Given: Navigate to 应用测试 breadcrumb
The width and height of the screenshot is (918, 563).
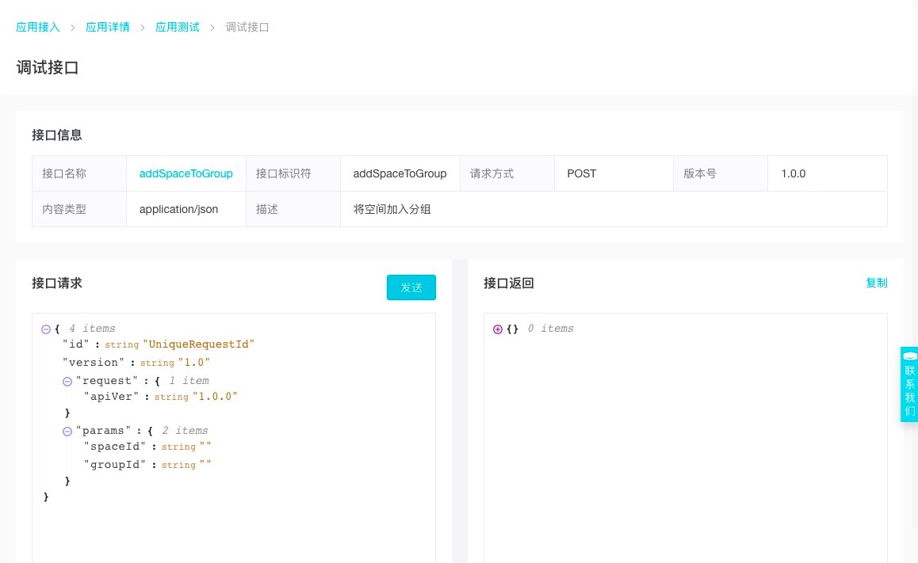Looking at the screenshot, I should click(178, 27).
